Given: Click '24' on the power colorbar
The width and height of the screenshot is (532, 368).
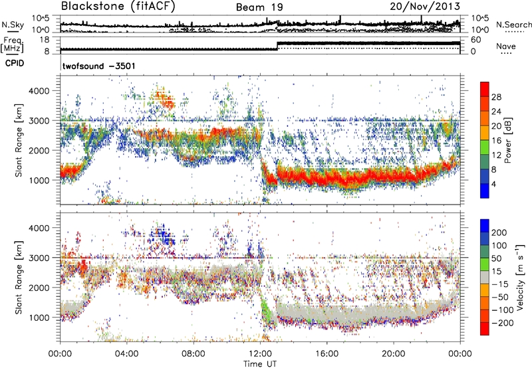Looking at the screenshot, I should pyautogui.click(x=496, y=112).
